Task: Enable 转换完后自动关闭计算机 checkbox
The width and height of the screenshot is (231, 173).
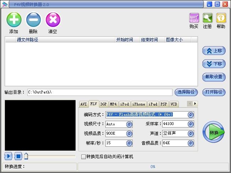Action: coord(83,157)
